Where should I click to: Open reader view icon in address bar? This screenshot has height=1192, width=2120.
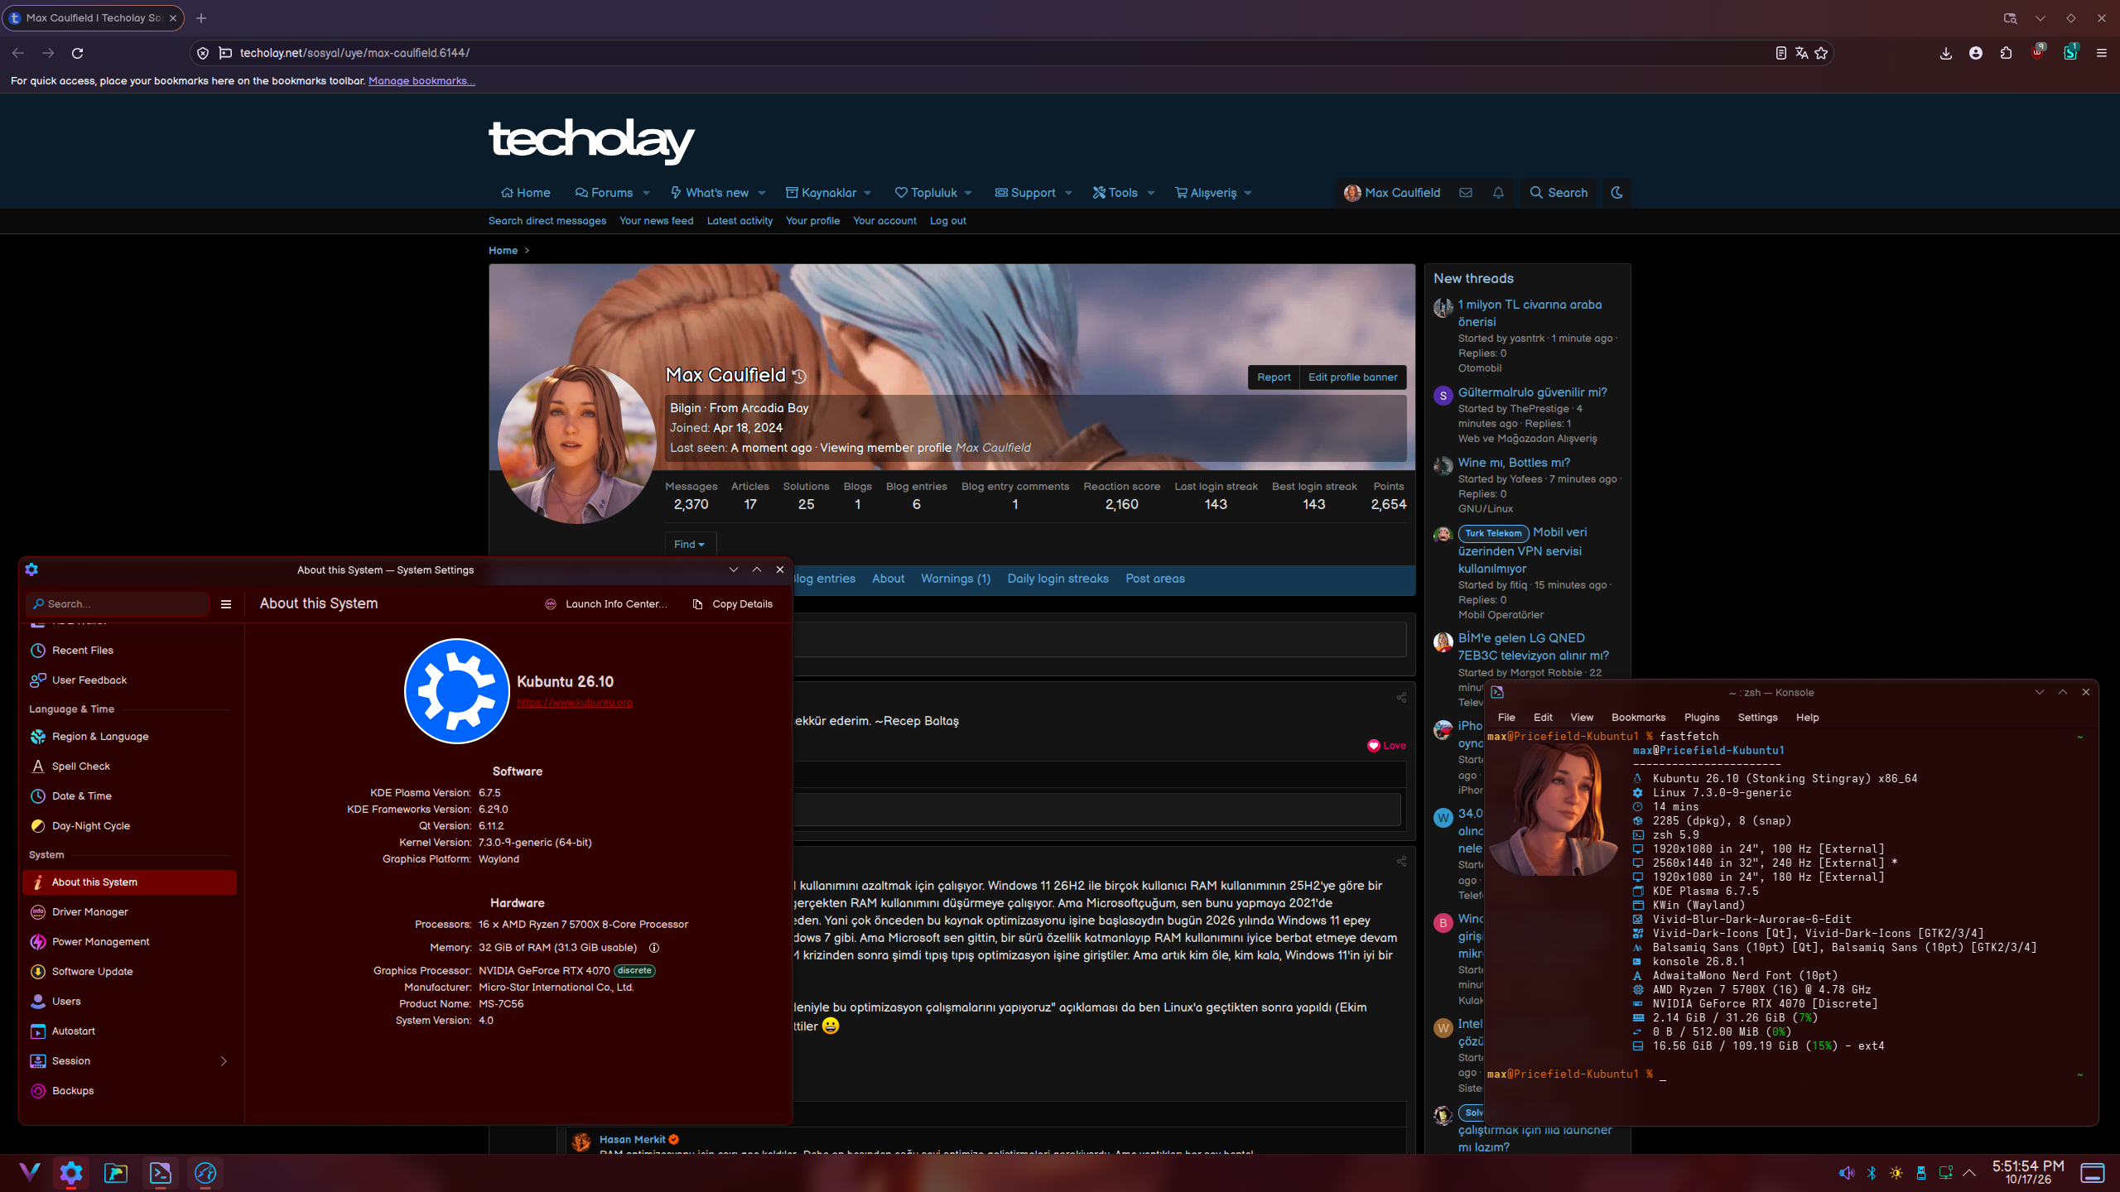click(1780, 53)
